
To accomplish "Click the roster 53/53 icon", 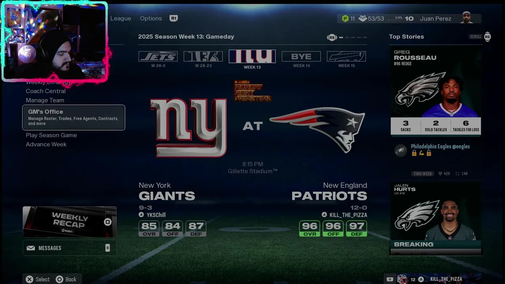I will pyautogui.click(x=363, y=19).
